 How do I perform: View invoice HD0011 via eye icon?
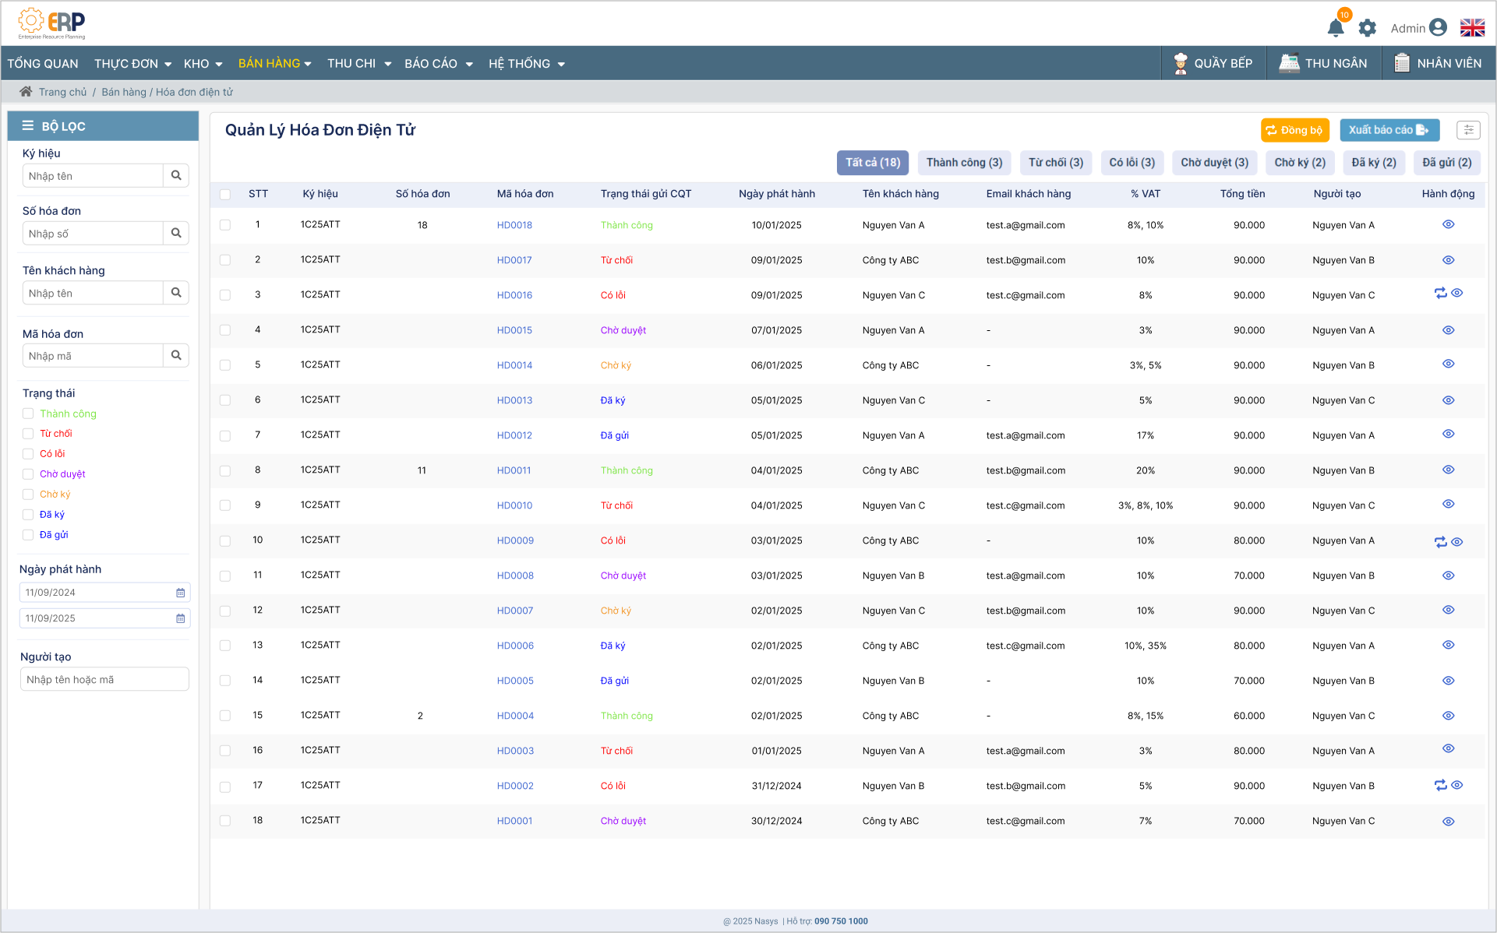[x=1449, y=470]
